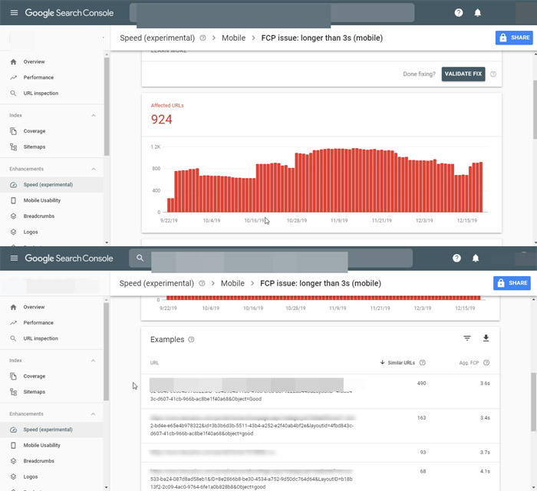This screenshot has height=491, width=537.
Task: Click example URL row with 68 similar URLs
Action: (320, 476)
